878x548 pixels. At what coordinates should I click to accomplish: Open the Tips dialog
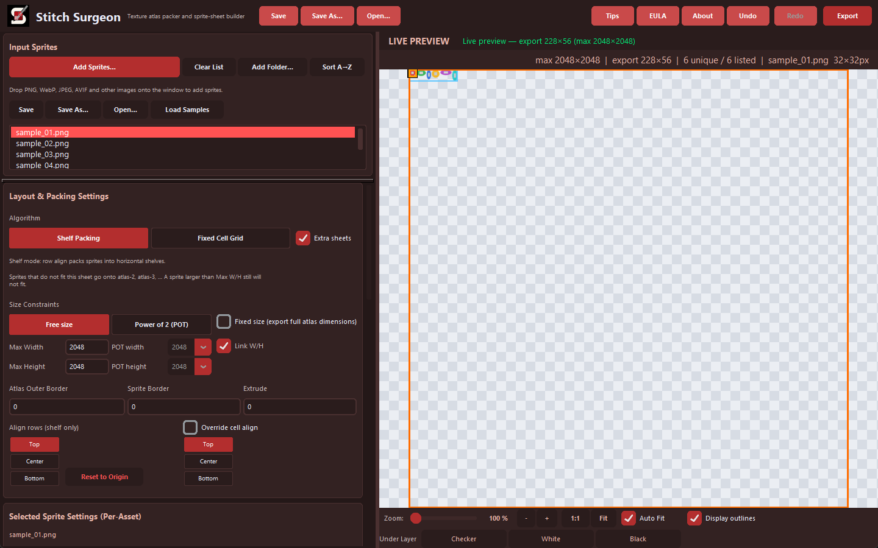613,16
